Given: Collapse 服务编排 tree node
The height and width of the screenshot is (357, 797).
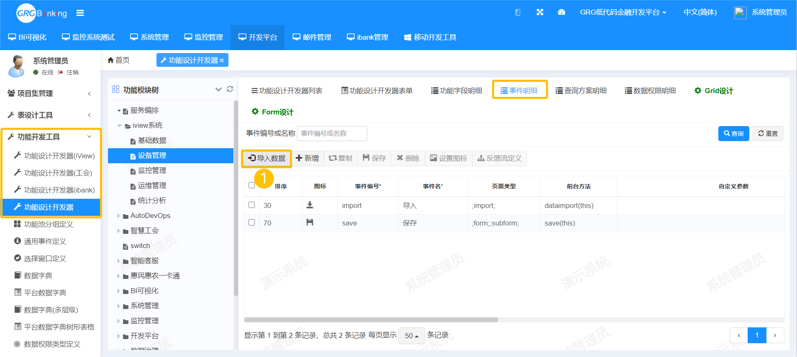Looking at the screenshot, I should [119, 111].
